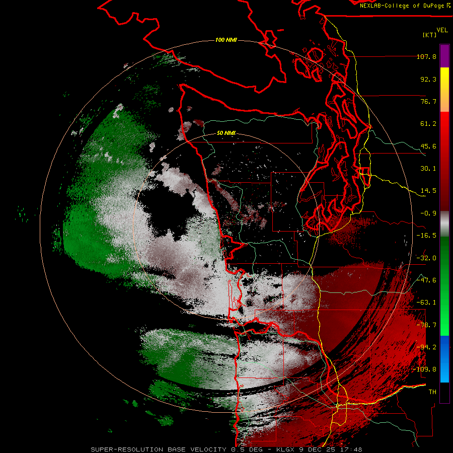
Task: Click the 50 NMI range ring label
Action: click(x=226, y=133)
